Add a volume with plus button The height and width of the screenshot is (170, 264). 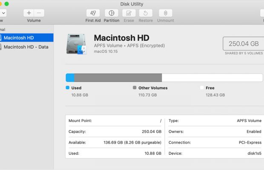point(29,13)
